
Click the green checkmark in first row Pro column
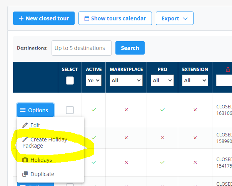[x=162, y=110]
